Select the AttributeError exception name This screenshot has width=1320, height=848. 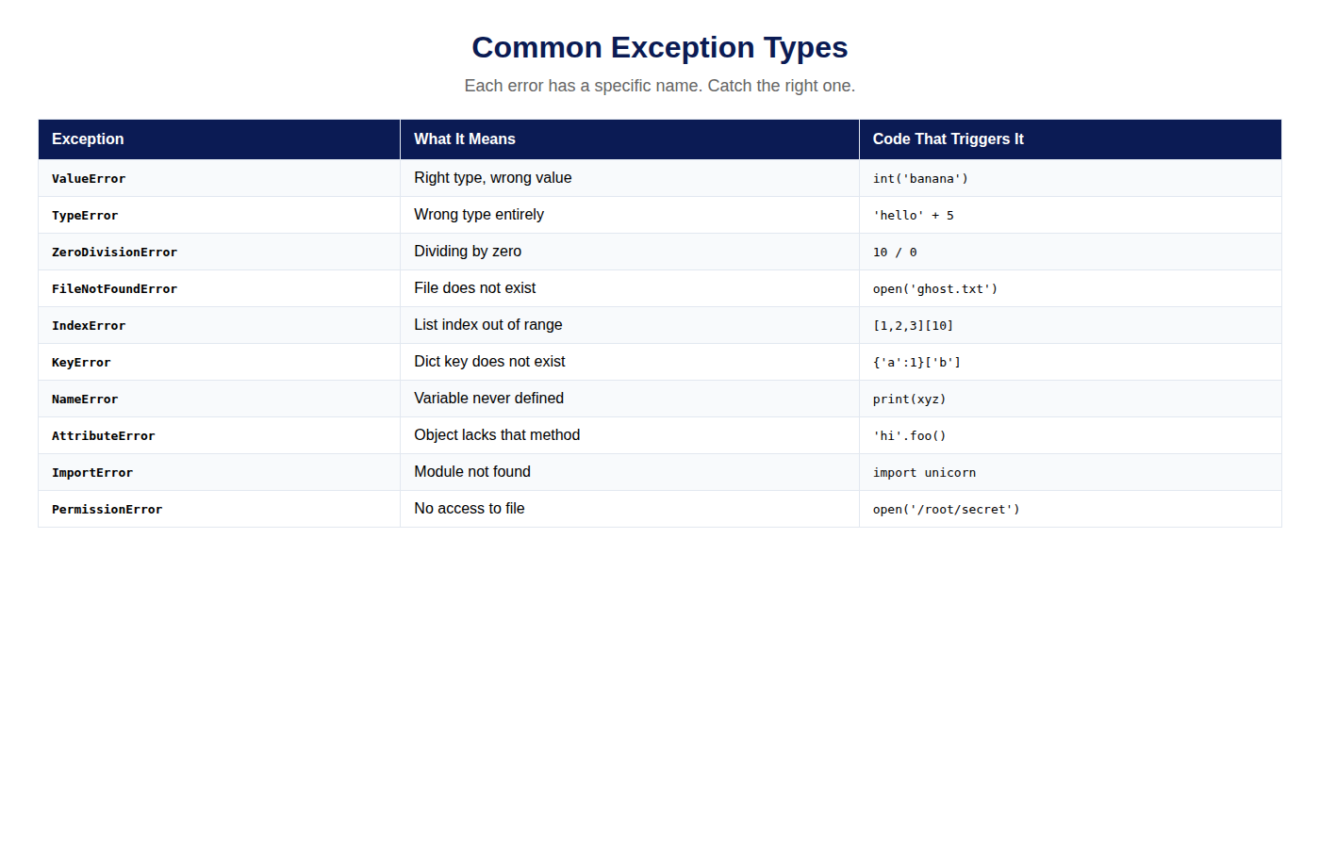coord(104,436)
